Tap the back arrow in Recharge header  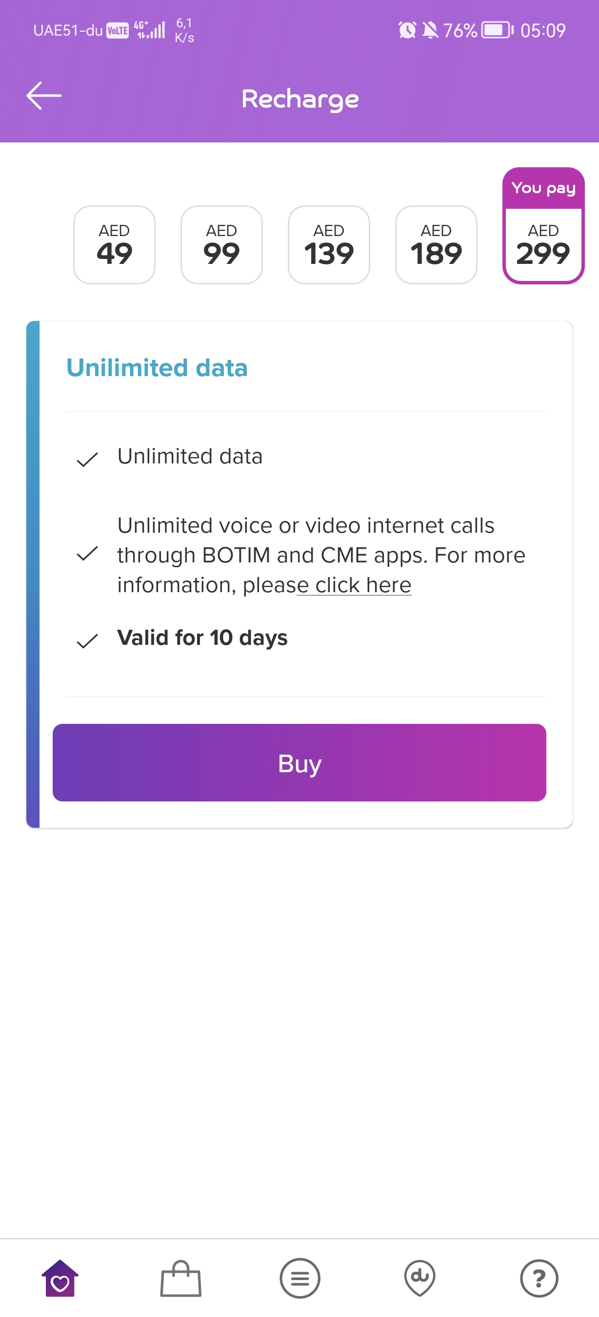[44, 96]
